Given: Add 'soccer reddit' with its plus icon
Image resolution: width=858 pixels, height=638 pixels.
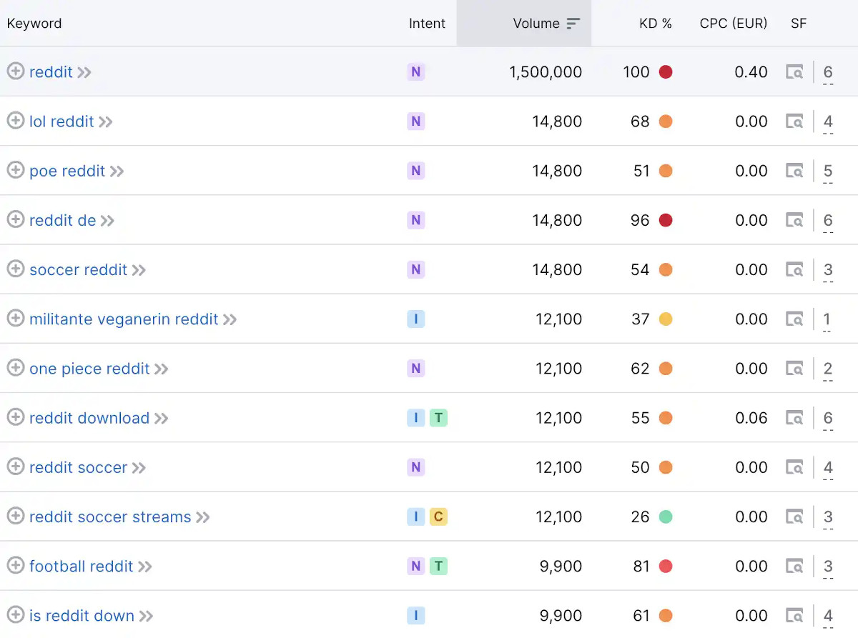Looking at the screenshot, I should [16, 269].
